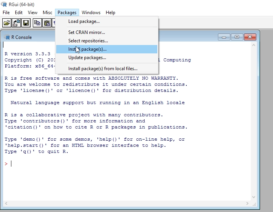Maximize the R Console window
Image resolution: width=273 pixels, height=212 pixels.
237,37
